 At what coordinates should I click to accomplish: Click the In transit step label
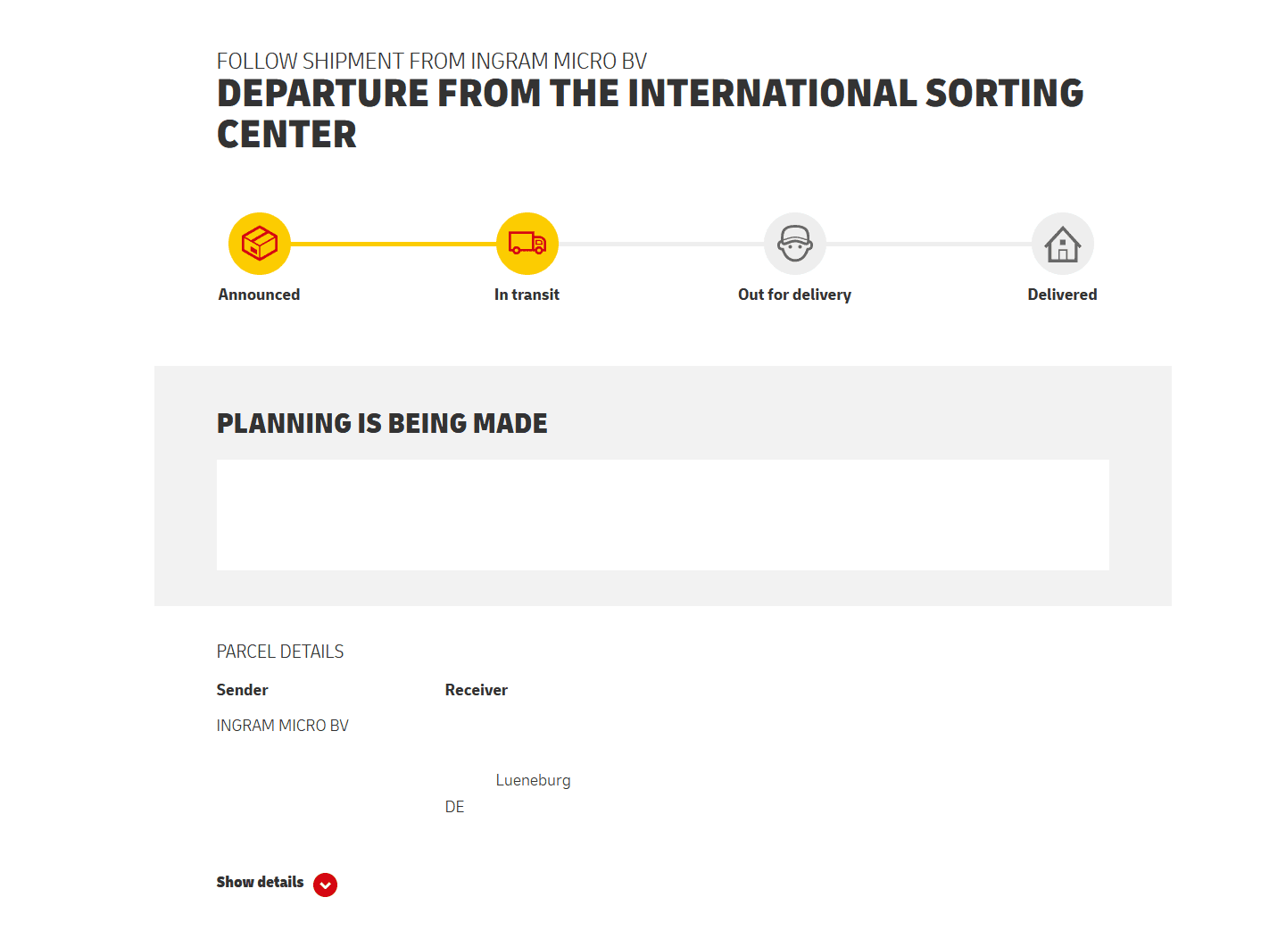pos(527,295)
